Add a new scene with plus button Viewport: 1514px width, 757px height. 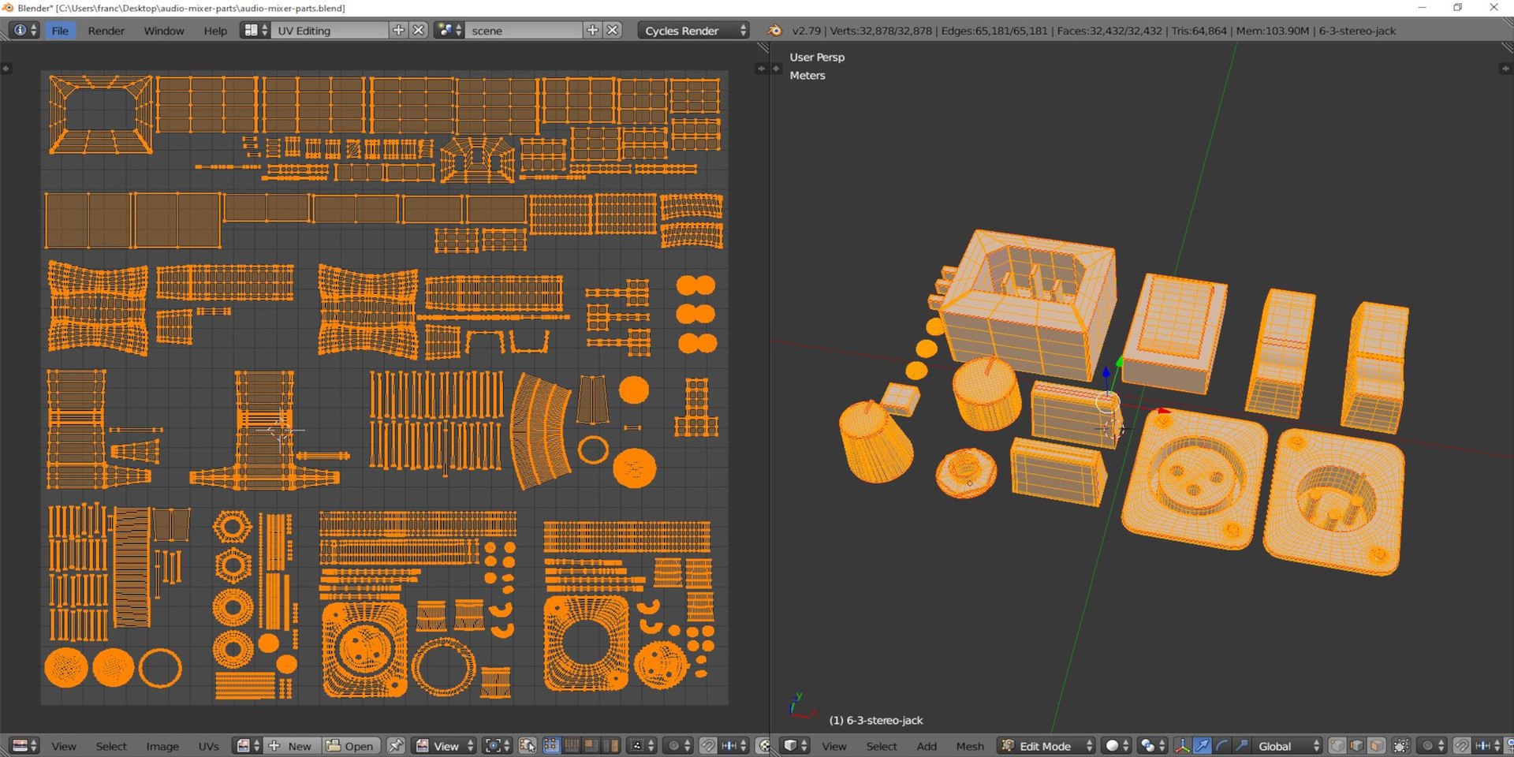(x=592, y=30)
